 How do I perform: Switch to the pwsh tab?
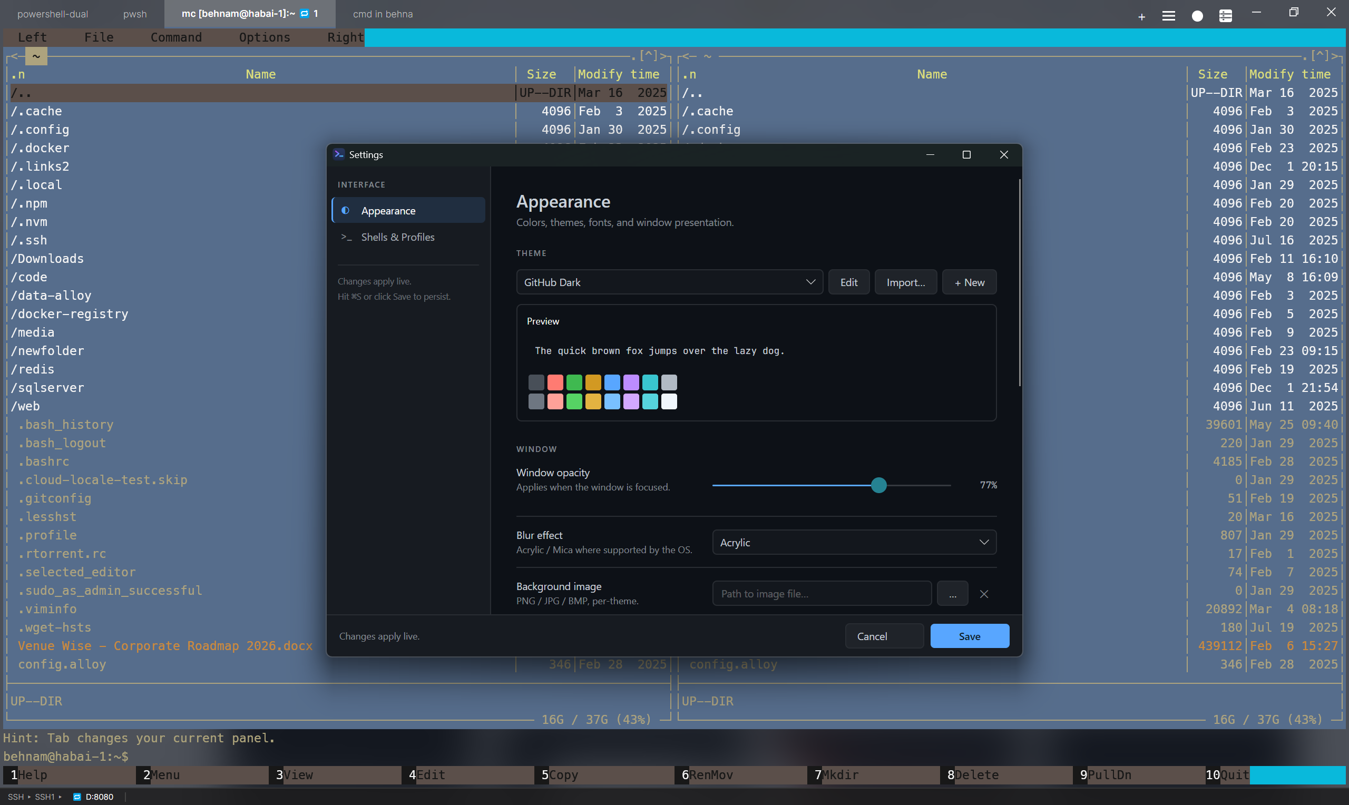134,14
